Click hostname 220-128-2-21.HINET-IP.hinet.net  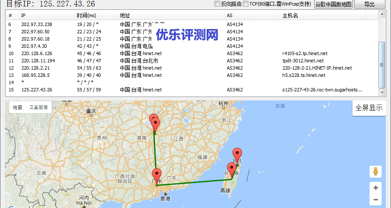317,68
